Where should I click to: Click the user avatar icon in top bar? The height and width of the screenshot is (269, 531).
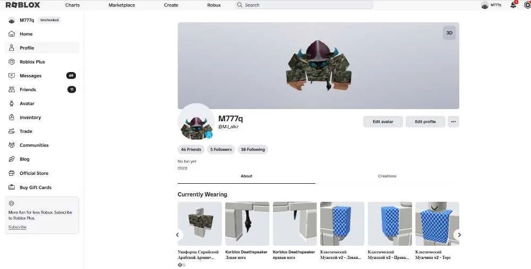click(485, 5)
